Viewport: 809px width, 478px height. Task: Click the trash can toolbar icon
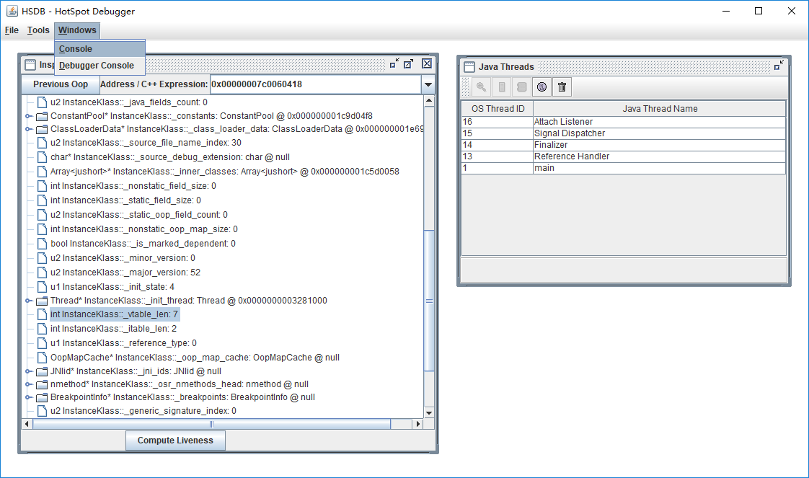coord(562,87)
